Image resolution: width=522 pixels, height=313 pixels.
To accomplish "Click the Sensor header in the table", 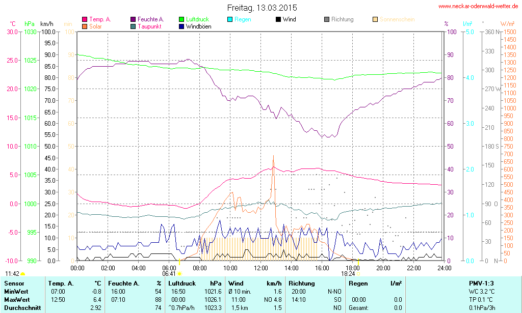I will pyautogui.click(x=14, y=283).
